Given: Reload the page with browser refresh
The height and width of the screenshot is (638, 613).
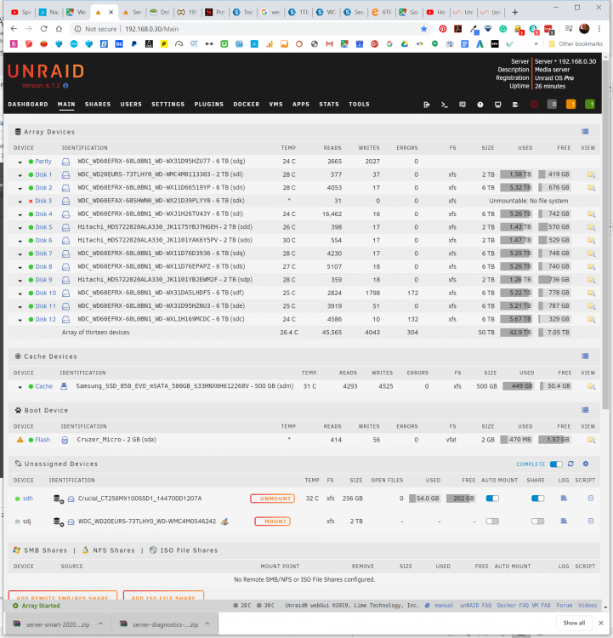Looking at the screenshot, I should coord(44,29).
